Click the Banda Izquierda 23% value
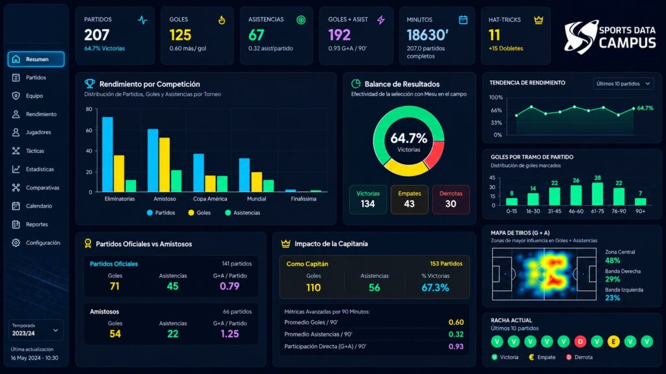Screen dimensions: 666x374 click(x=613, y=297)
